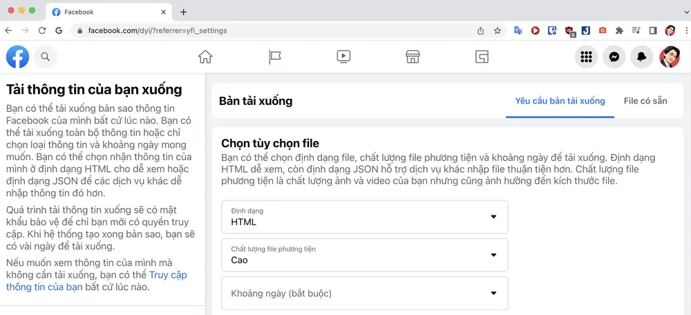Open the Chrome three-dot menu
The image size is (691, 315).
[687, 30]
